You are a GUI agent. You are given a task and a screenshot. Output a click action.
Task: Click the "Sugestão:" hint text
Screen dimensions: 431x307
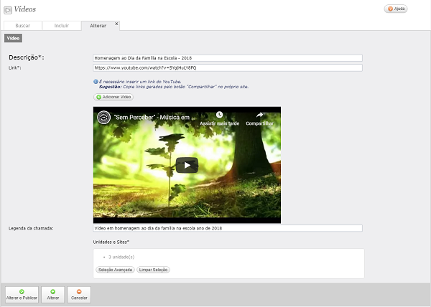point(110,87)
